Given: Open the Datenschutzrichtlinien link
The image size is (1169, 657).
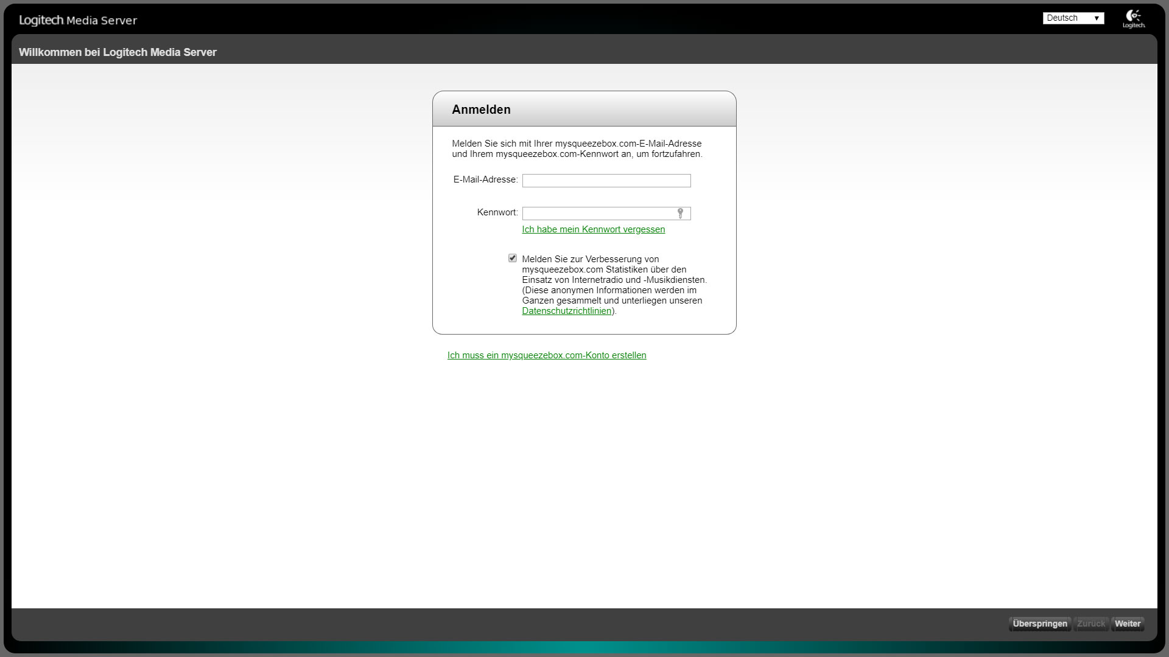Looking at the screenshot, I should [567, 311].
